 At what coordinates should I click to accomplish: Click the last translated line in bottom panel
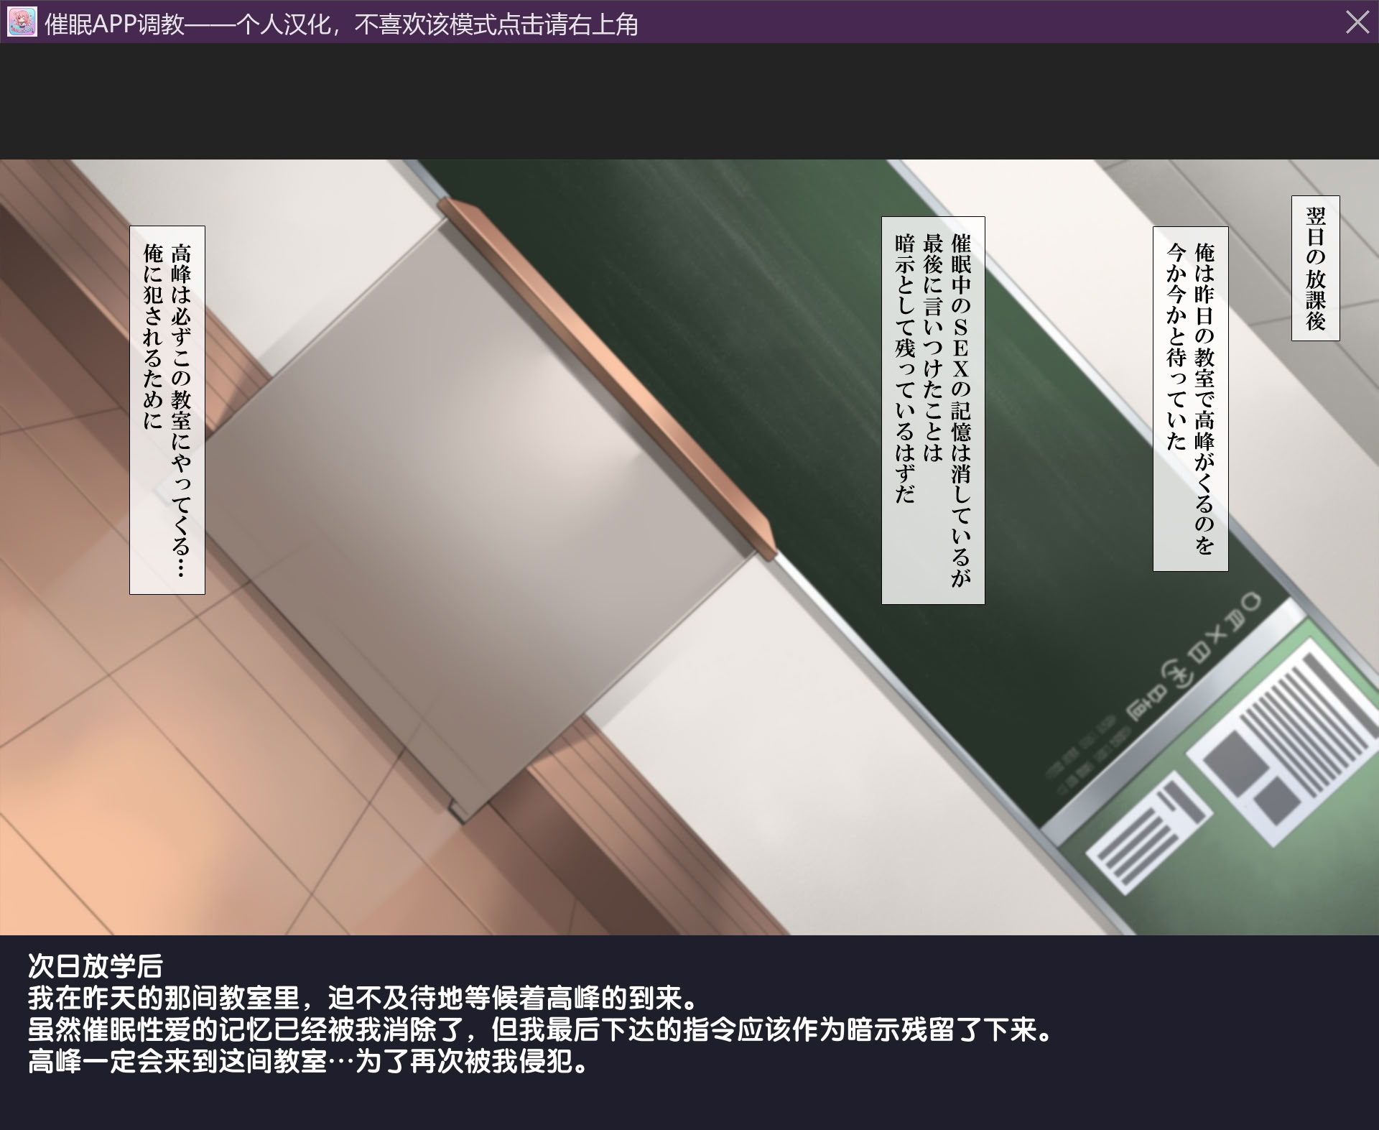[x=307, y=1062]
